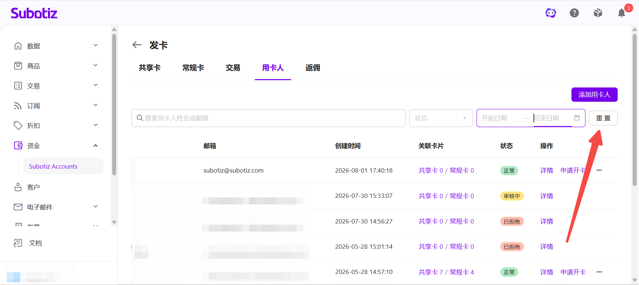Collapse the 资金 menu chevron
The height and width of the screenshot is (285, 639).
(x=96, y=145)
